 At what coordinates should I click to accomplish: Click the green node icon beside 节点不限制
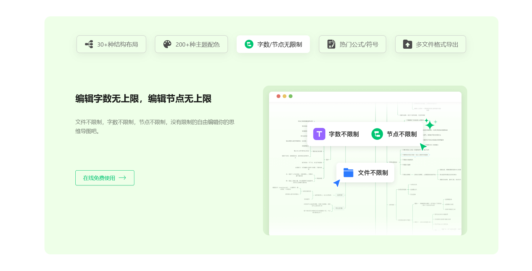(377, 134)
